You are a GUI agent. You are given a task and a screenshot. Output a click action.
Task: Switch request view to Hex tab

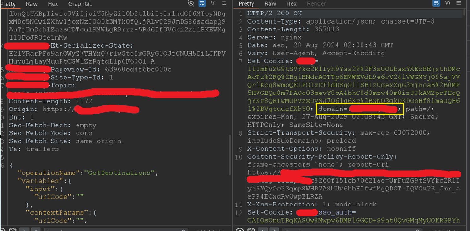(x=53, y=4)
